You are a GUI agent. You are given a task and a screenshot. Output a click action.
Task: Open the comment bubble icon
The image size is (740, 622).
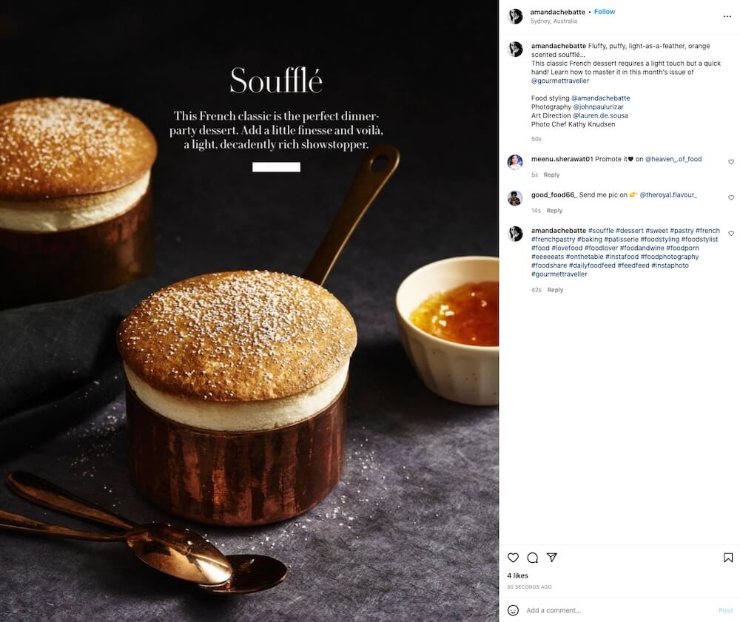tap(533, 558)
